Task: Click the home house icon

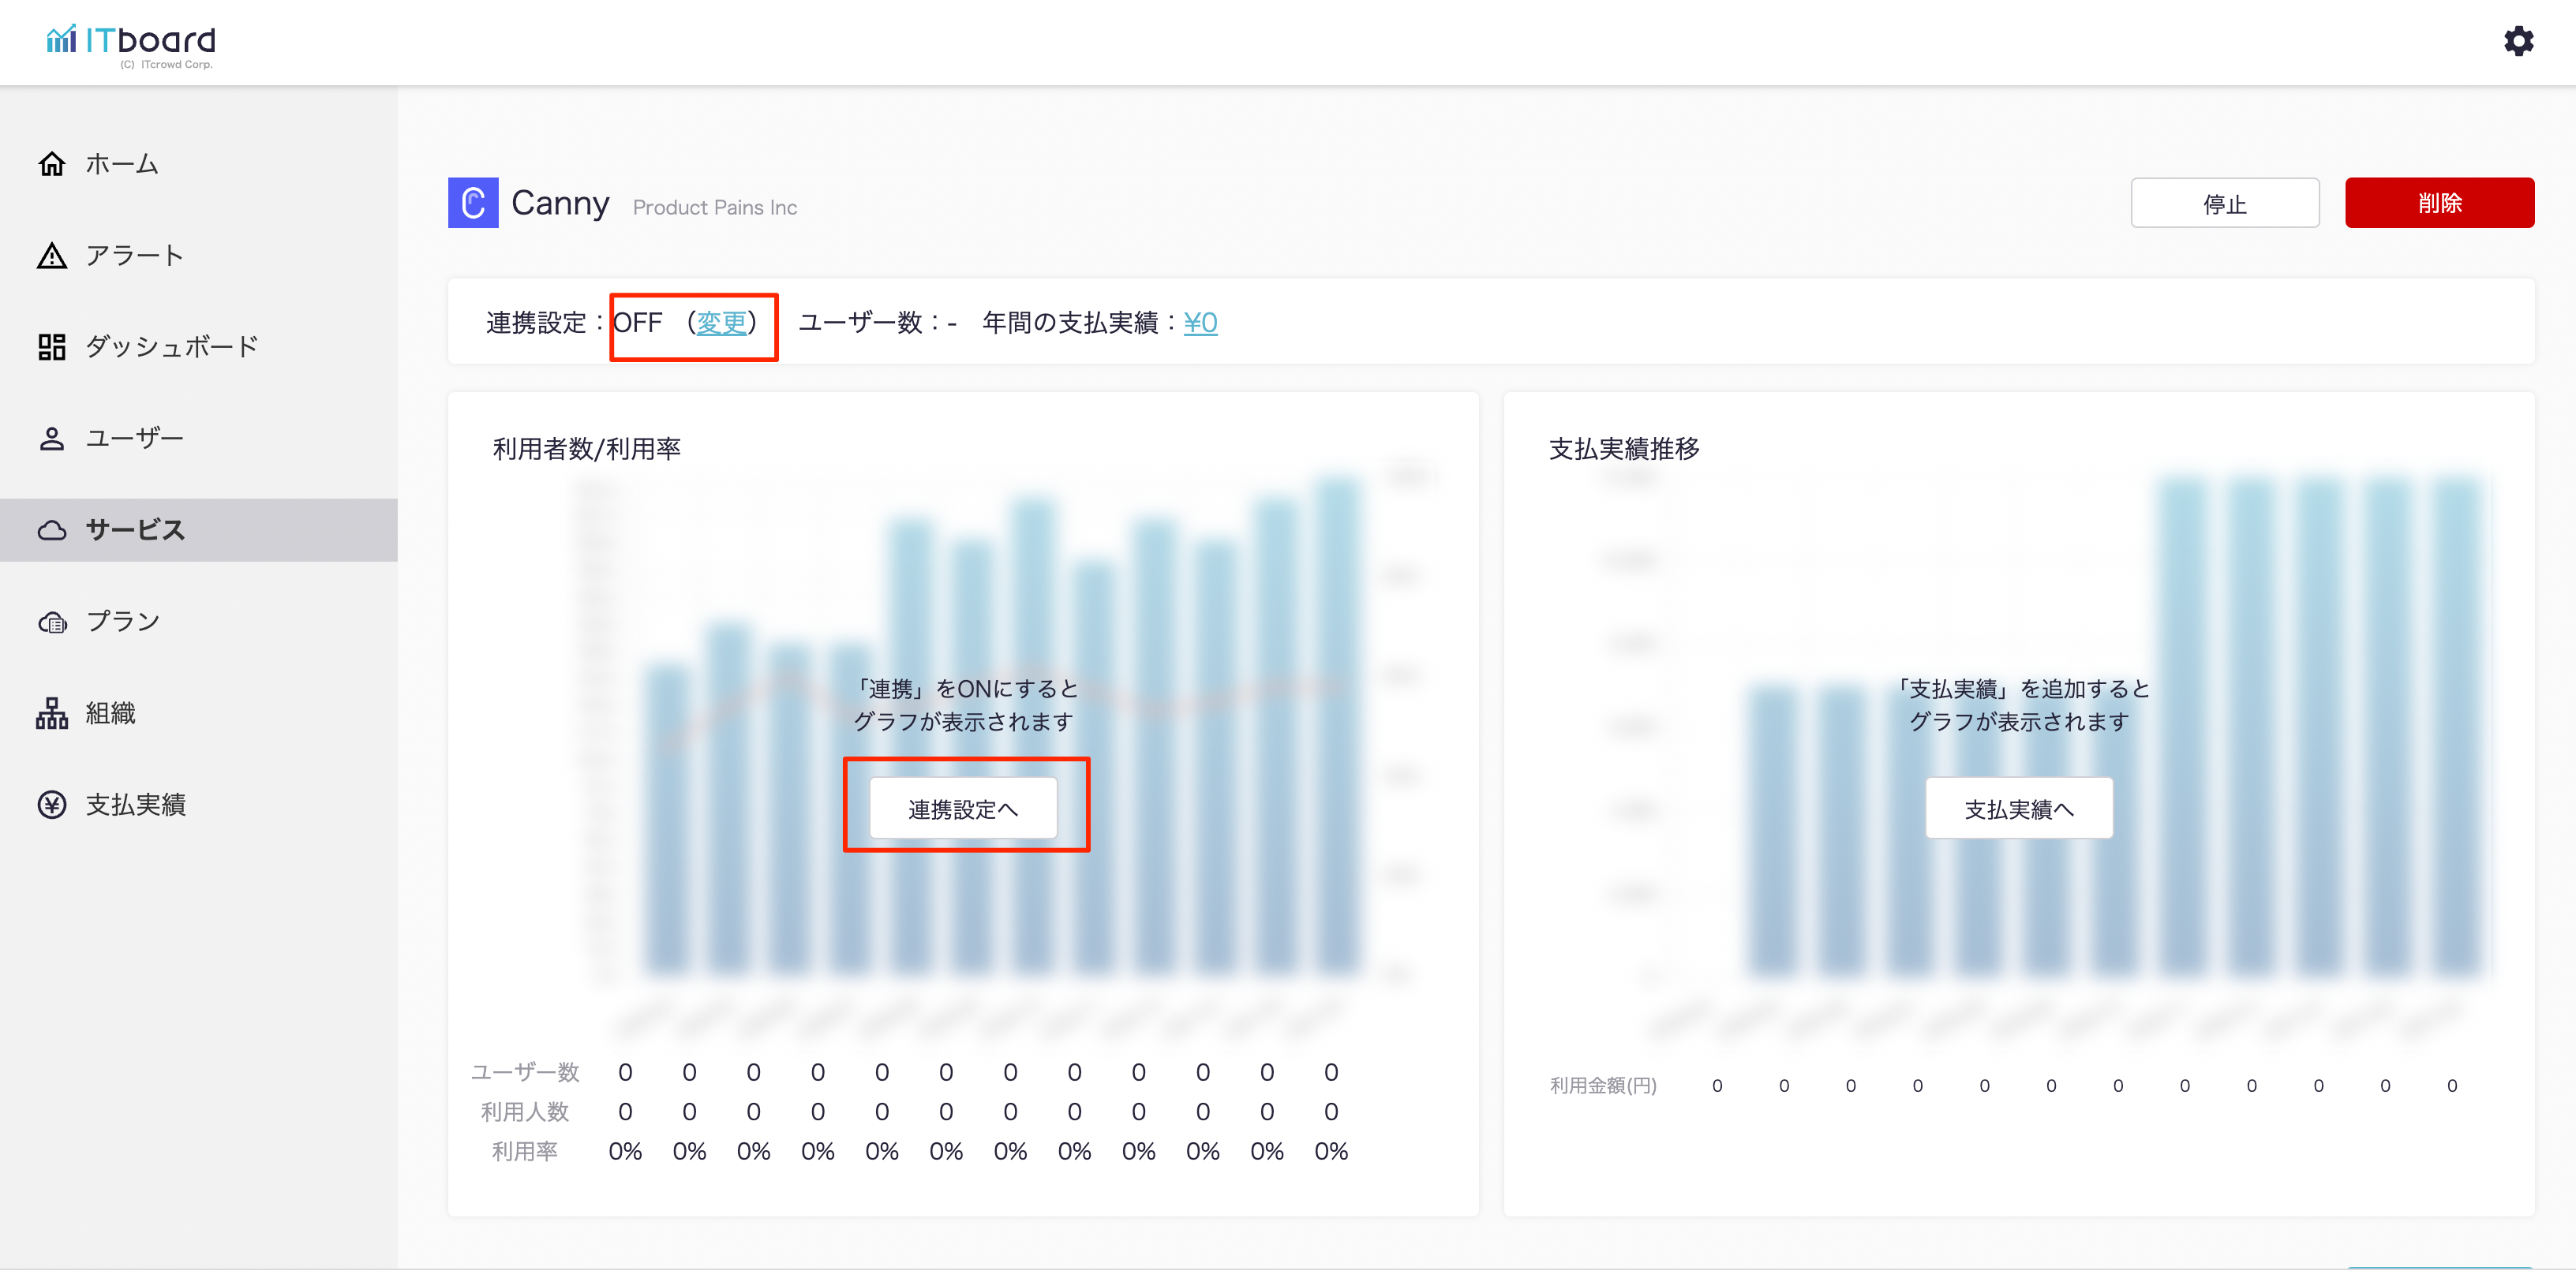Action: (x=52, y=164)
